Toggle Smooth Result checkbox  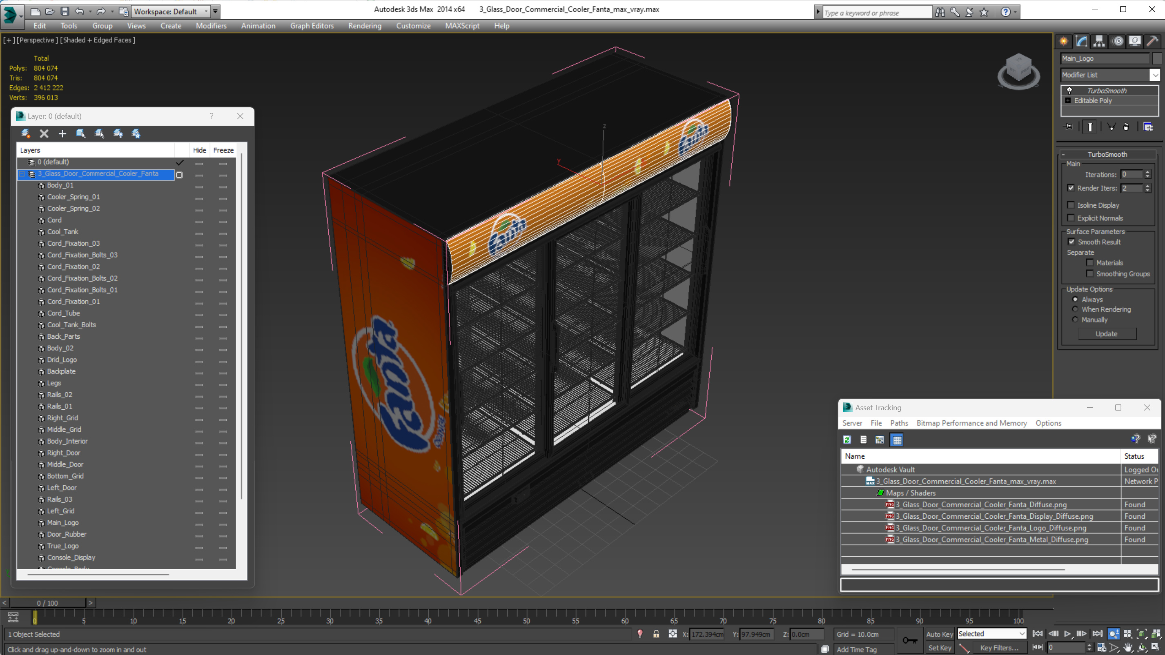point(1071,241)
